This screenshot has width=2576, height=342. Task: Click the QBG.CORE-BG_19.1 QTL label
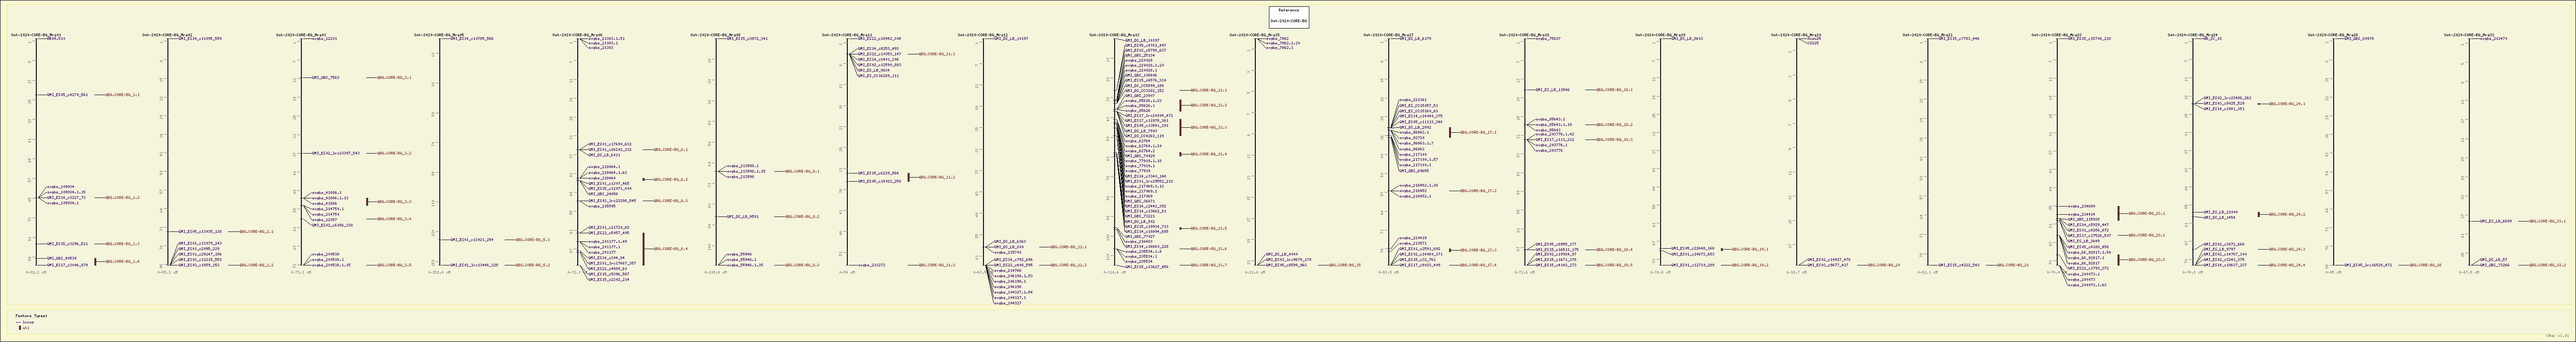pyautogui.click(x=1751, y=249)
